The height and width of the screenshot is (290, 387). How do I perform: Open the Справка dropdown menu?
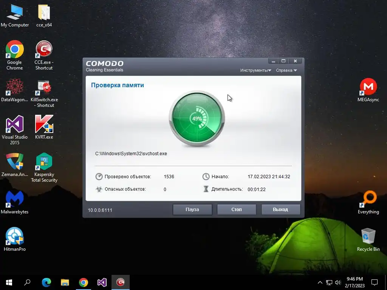coord(286,70)
